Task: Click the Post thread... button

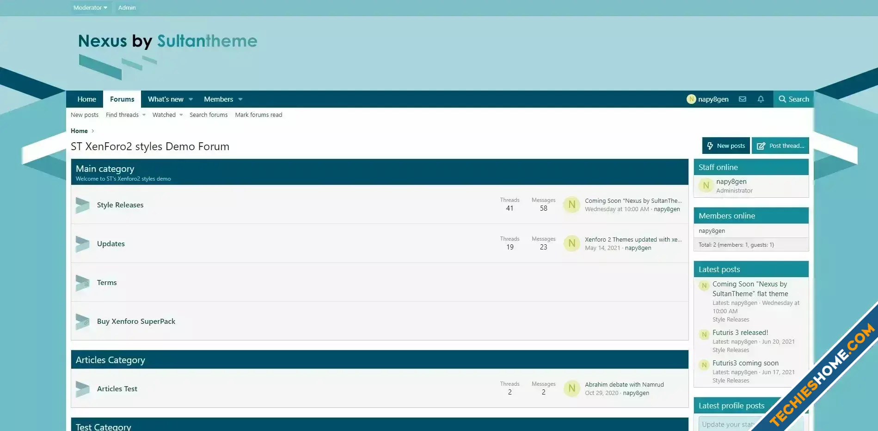Action: pos(780,146)
